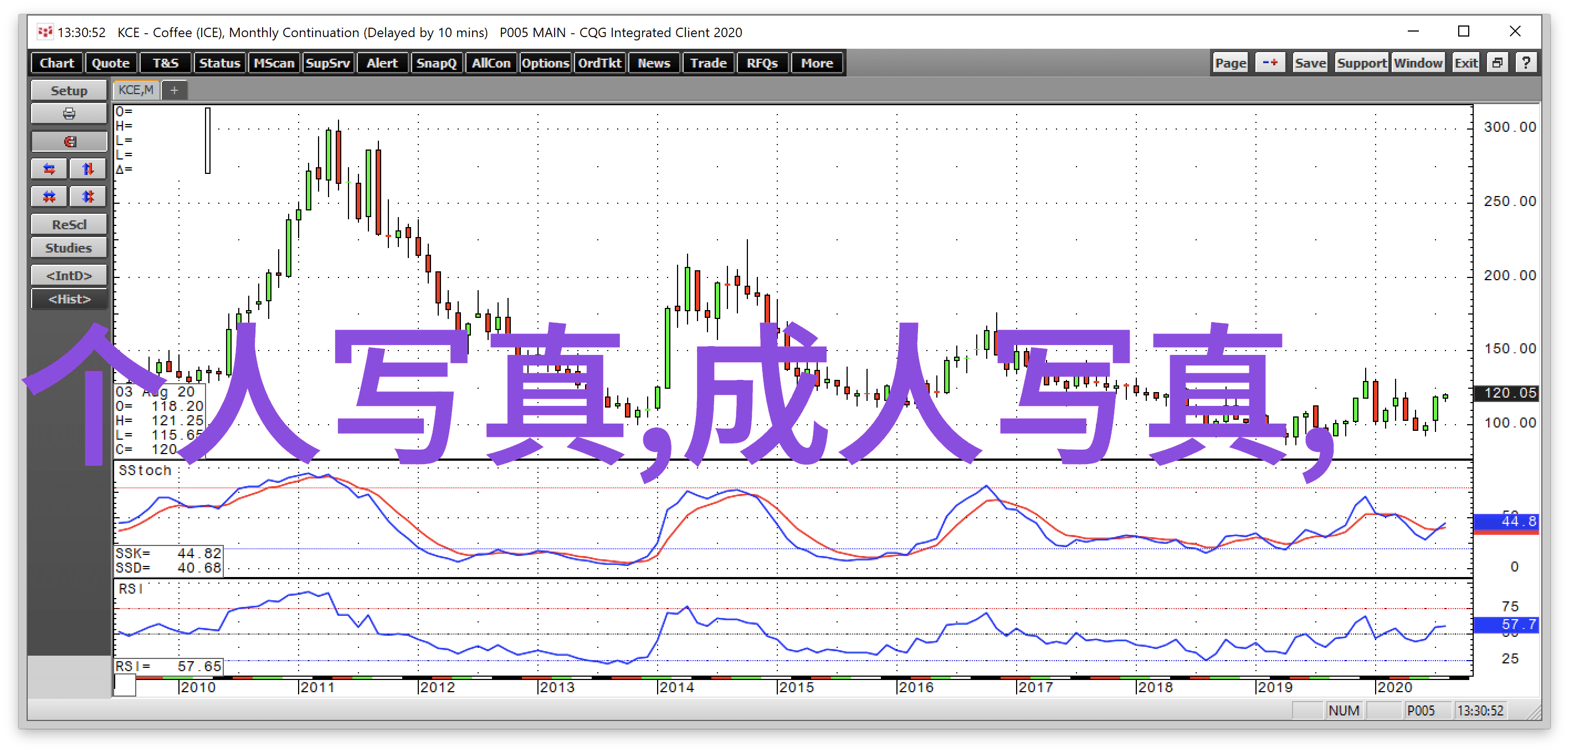
Task: Click the Trade toolbar button
Action: point(707,63)
